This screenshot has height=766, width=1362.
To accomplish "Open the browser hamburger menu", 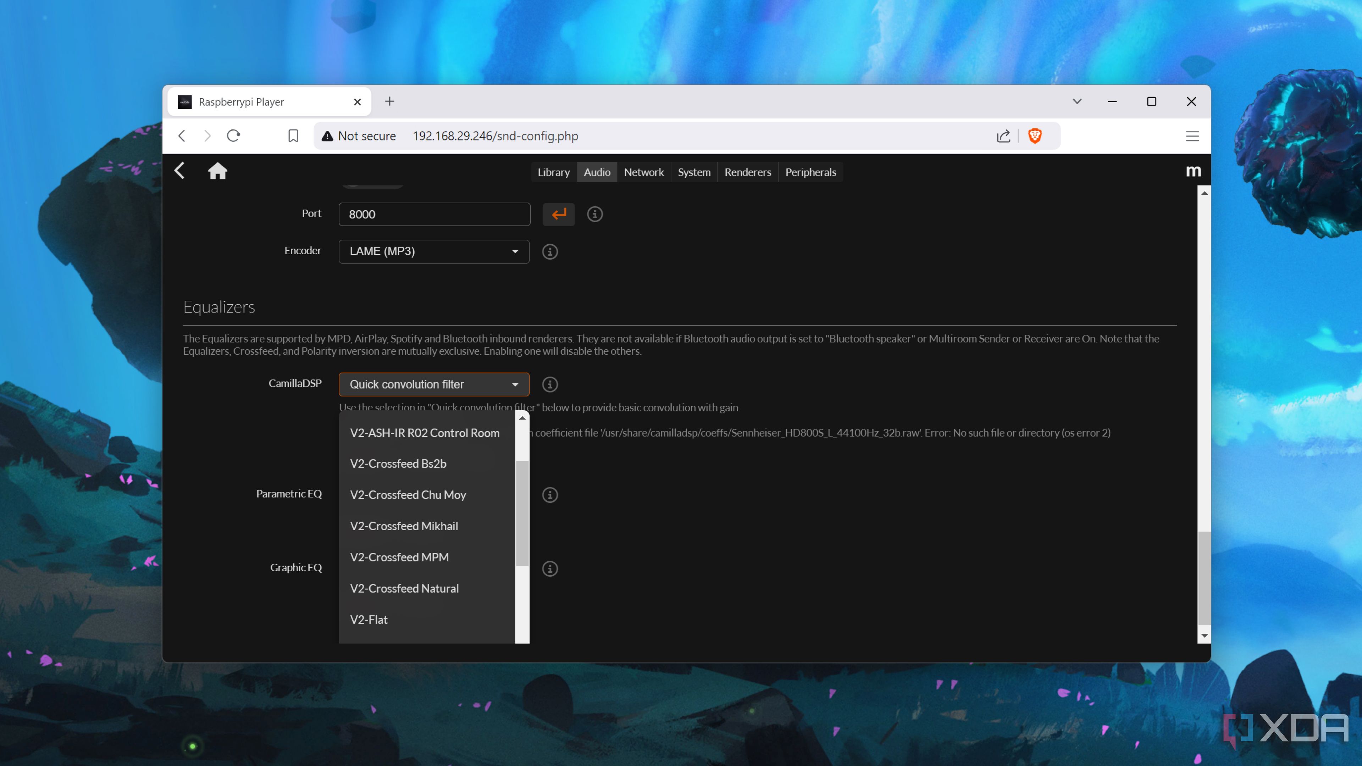I will pos(1192,136).
